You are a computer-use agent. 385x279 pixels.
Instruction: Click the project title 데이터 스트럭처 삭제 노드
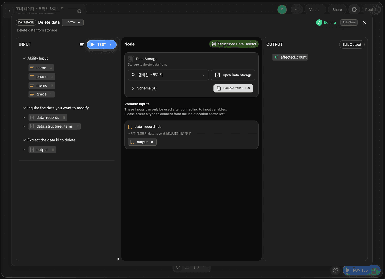(40, 9)
